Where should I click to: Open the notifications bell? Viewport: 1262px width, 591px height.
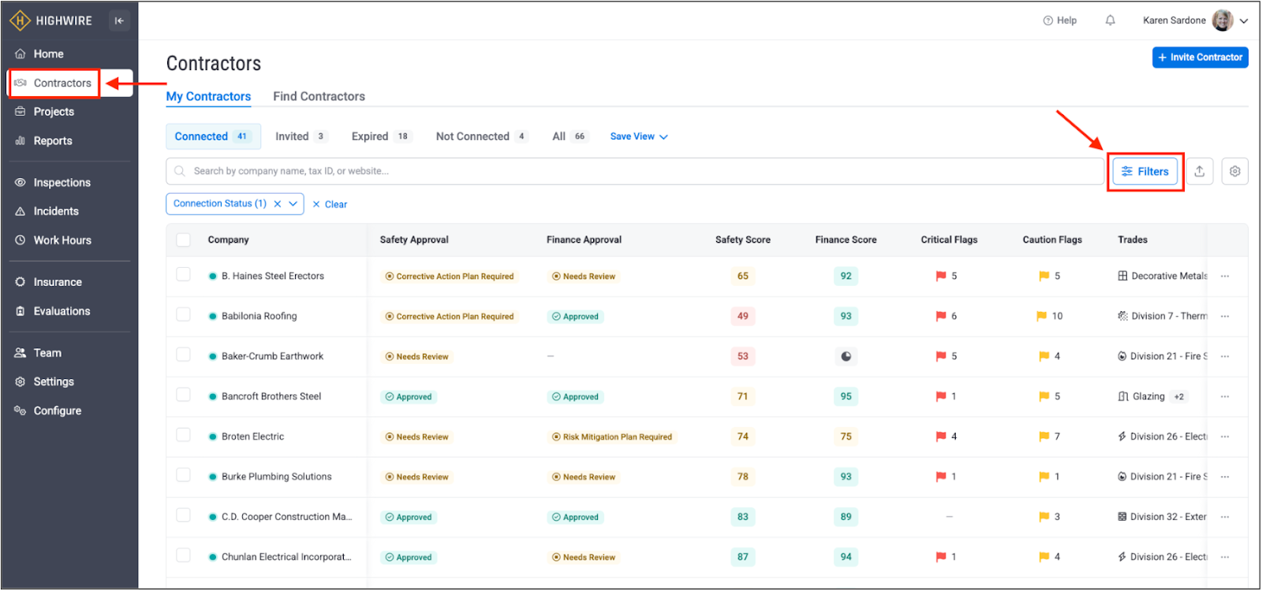point(1110,20)
